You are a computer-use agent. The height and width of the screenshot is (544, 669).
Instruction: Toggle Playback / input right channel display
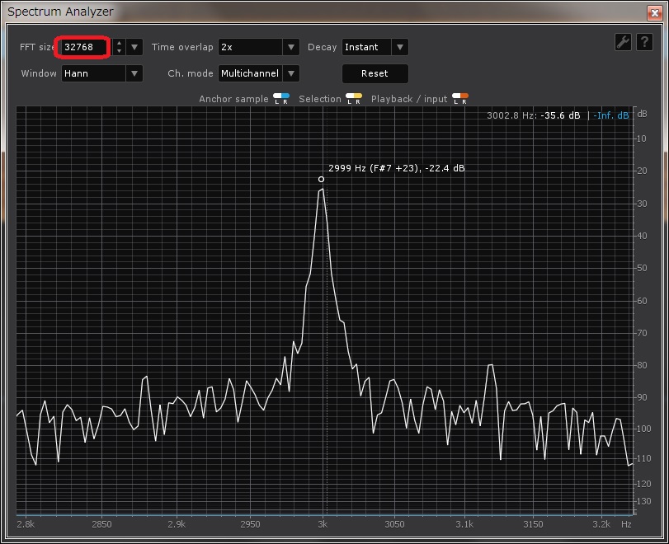click(464, 99)
